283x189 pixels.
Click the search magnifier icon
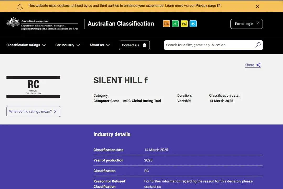pos(258,45)
